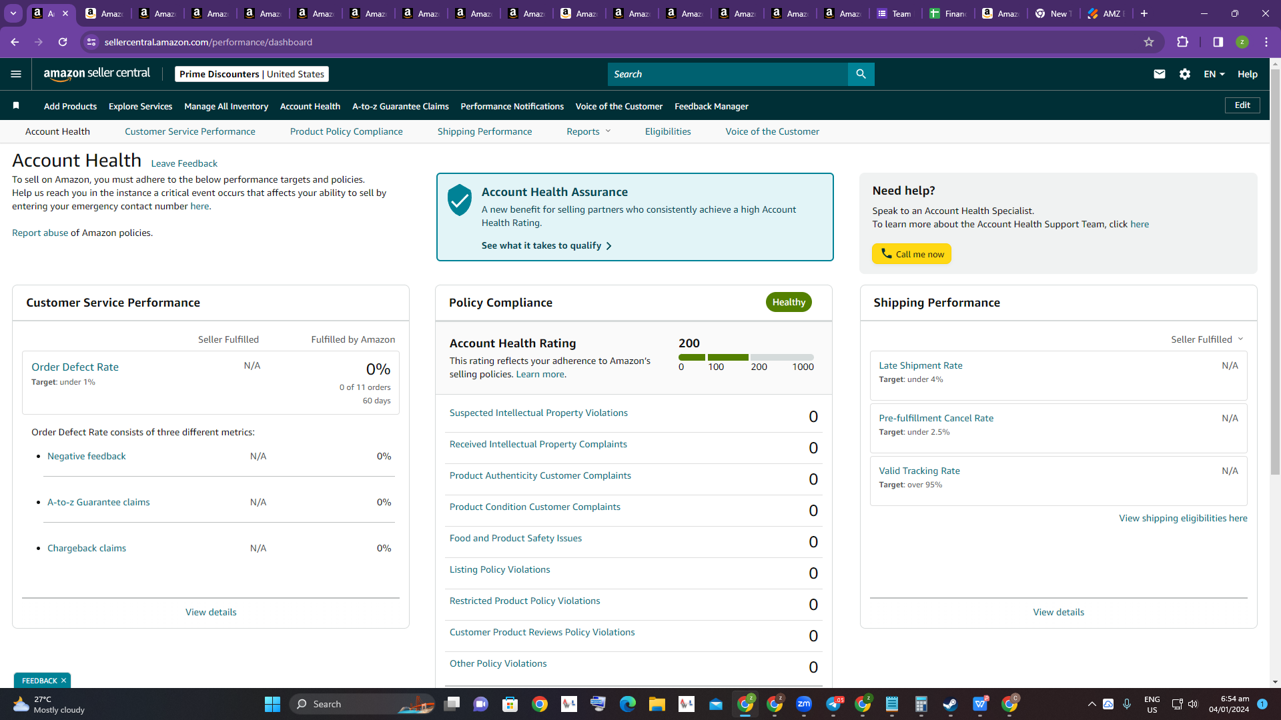Open the language EN dropdown
This screenshot has width=1281, height=720.
(1214, 74)
